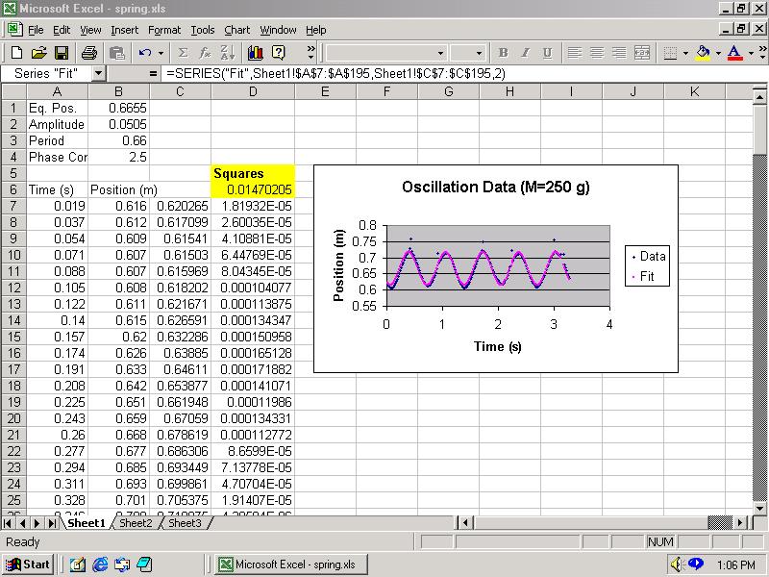
Task: Create a new workbook with New icon
Action: 17,53
